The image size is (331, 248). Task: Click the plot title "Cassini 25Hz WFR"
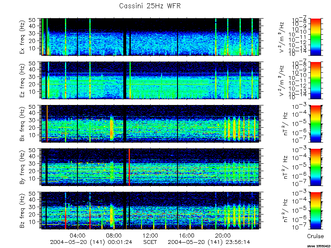point(150,6)
